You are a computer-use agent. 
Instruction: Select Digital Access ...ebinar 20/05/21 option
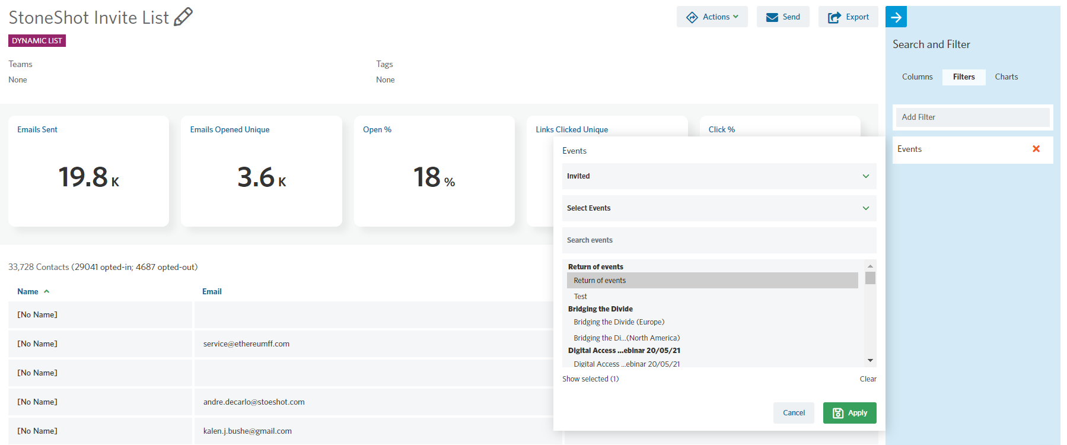click(x=712, y=364)
